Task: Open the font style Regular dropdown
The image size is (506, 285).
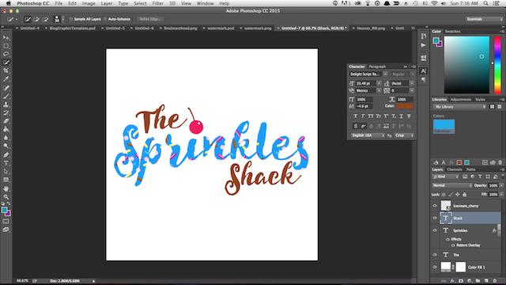Action: pos(412,74)
